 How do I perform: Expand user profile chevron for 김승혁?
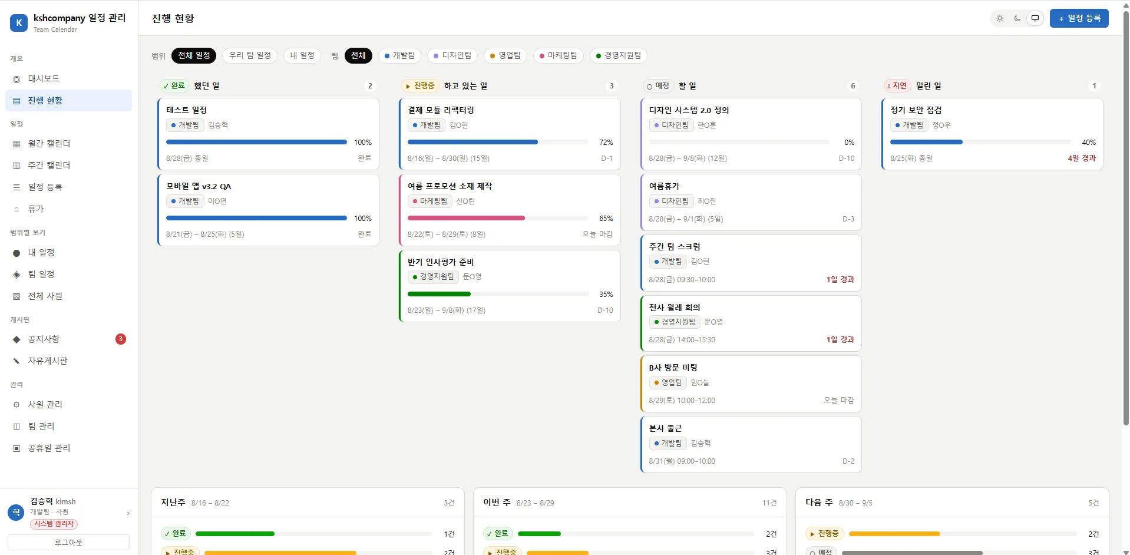(x=128, y=514)
